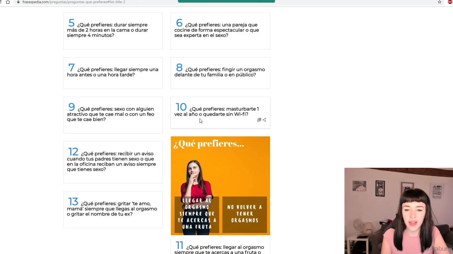This screenshot has height=254, width=453.
Task: Click the 'No volver a tener' box in image
Action: point(244,214)
